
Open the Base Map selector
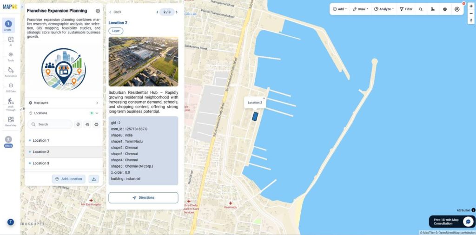pos(11,122)
